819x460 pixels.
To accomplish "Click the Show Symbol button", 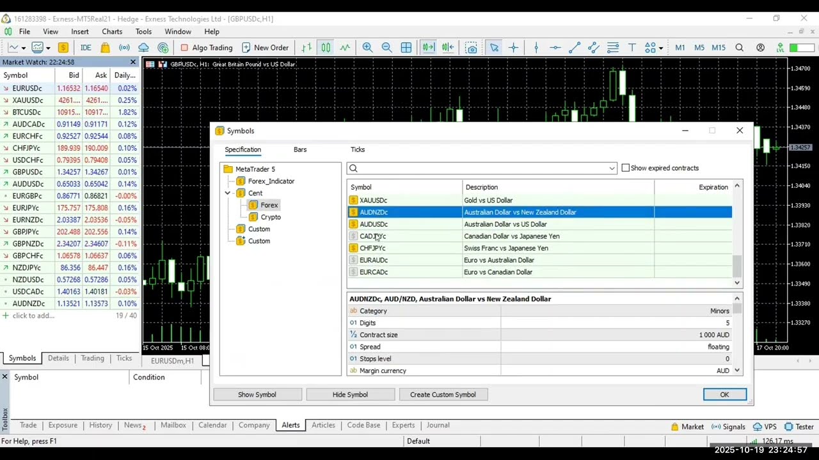I will [x=257, y=395].
